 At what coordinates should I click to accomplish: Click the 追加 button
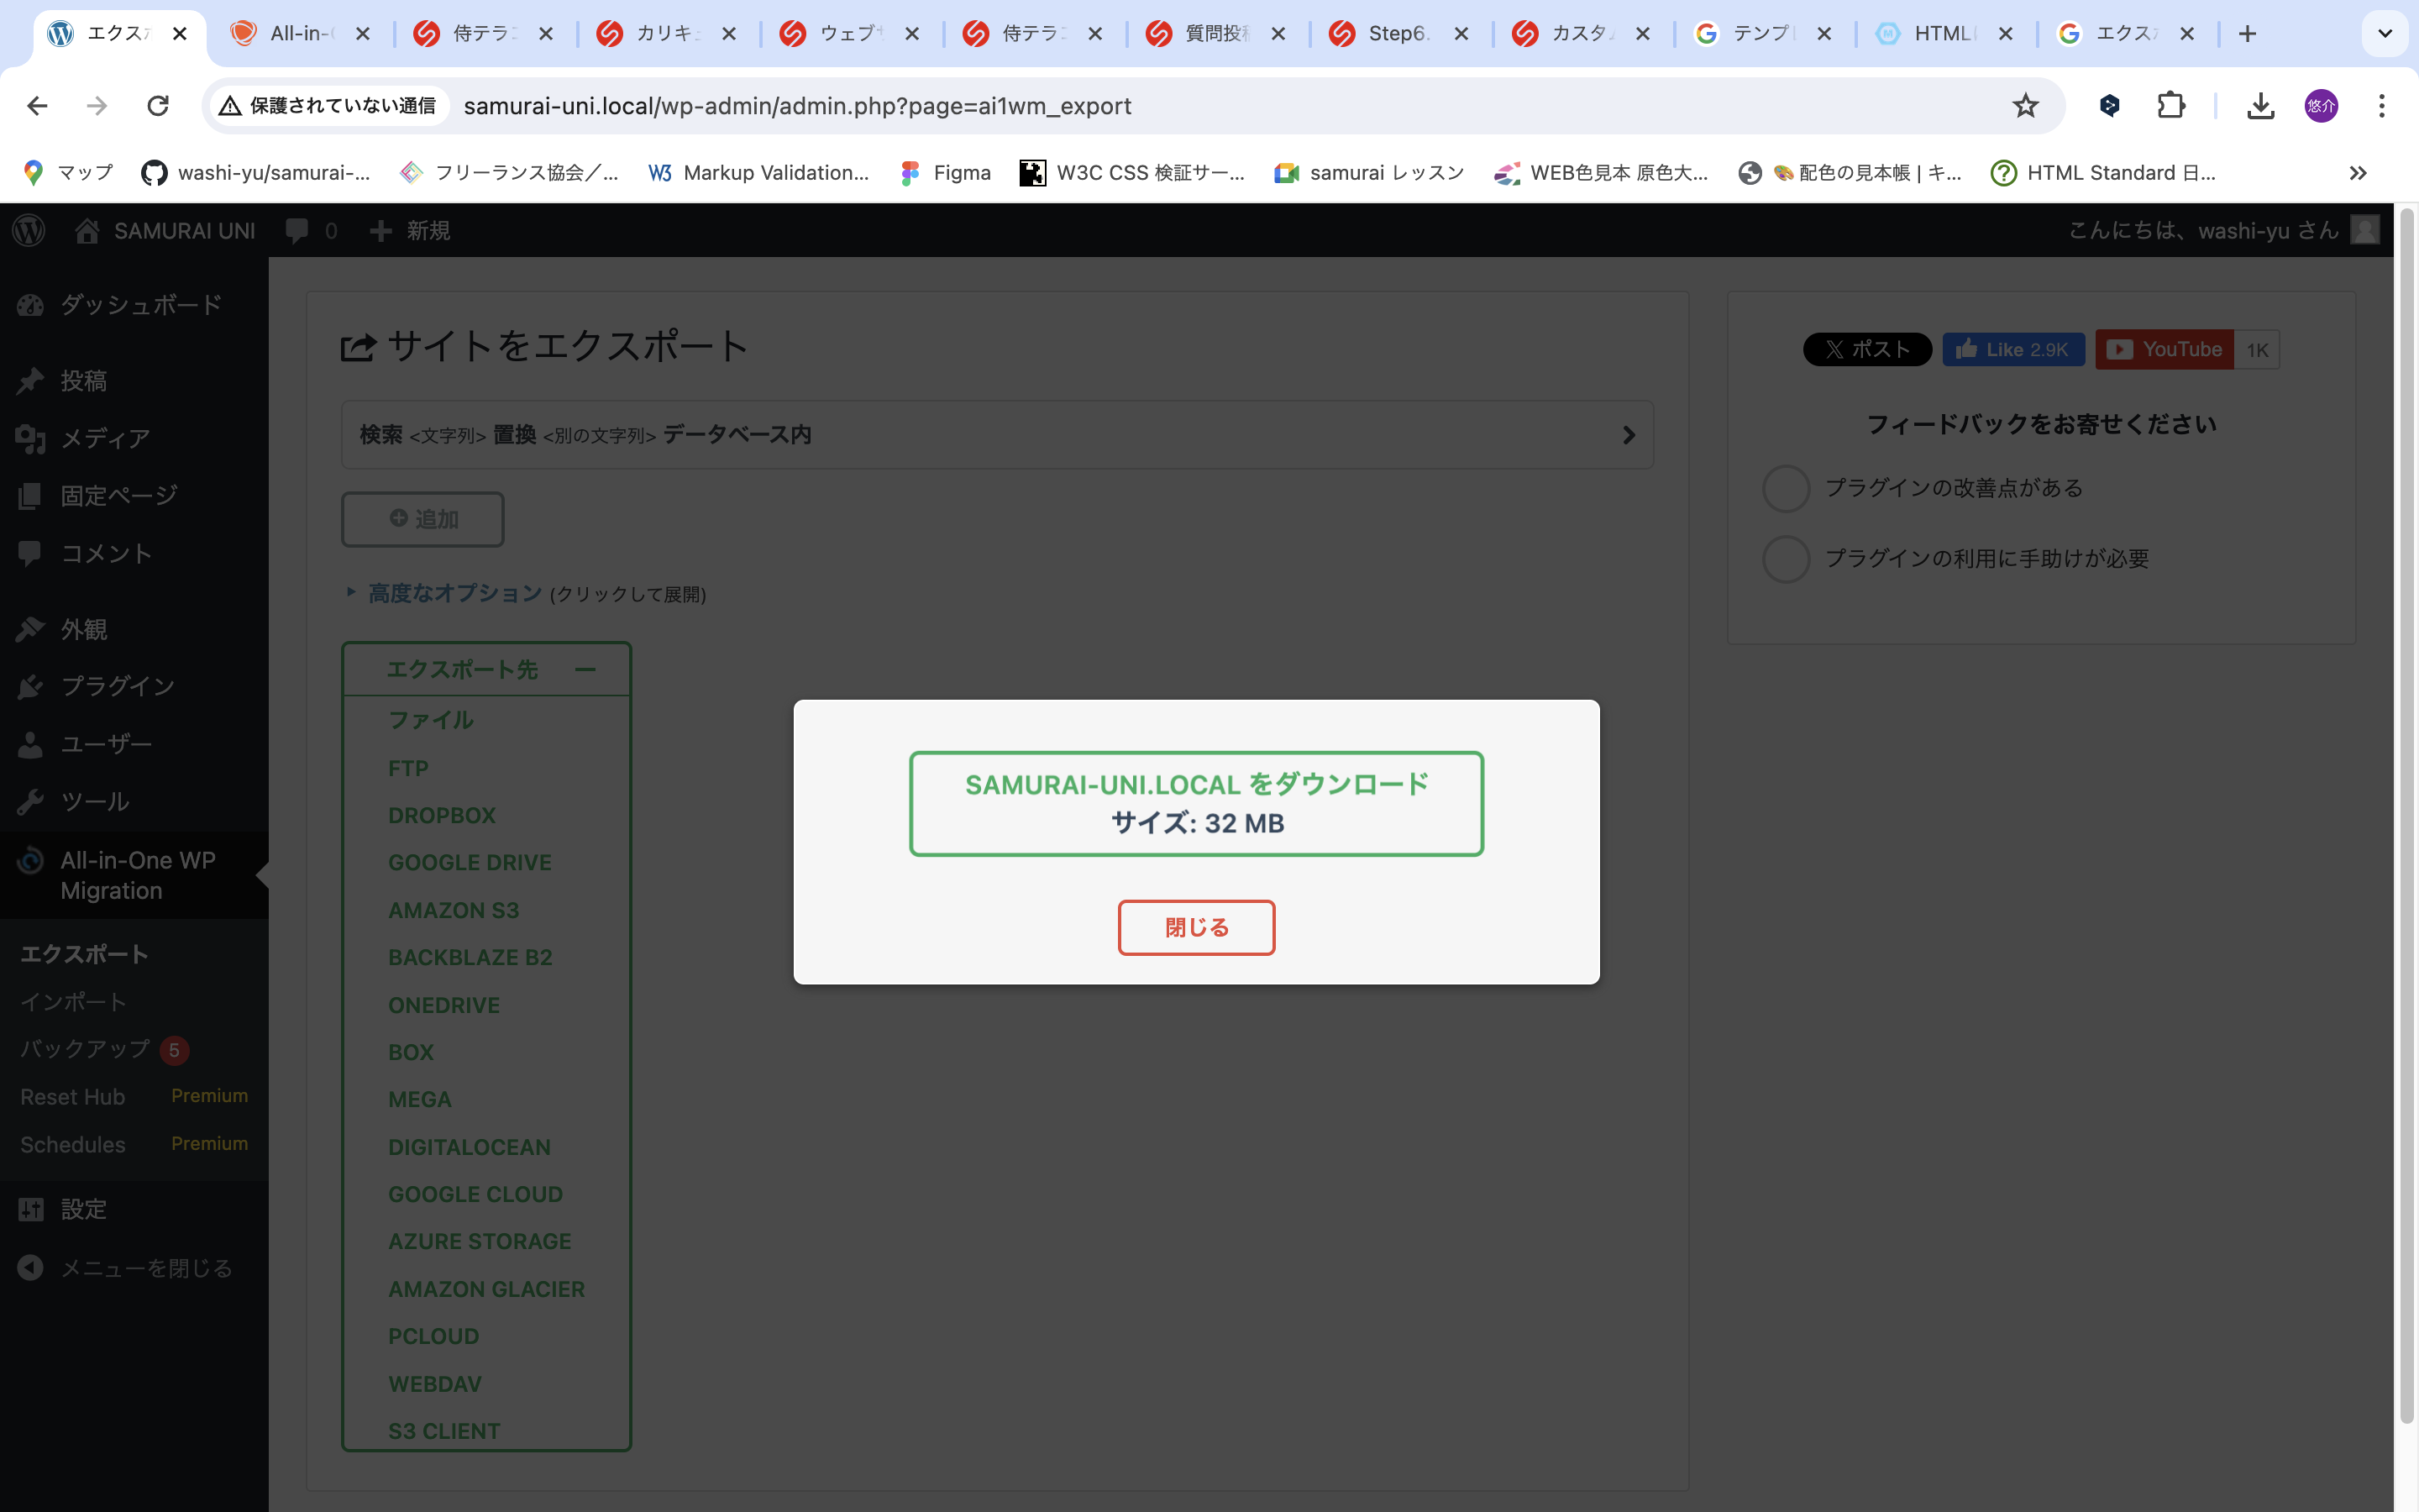pyautogui.click(x=422, y=519)
